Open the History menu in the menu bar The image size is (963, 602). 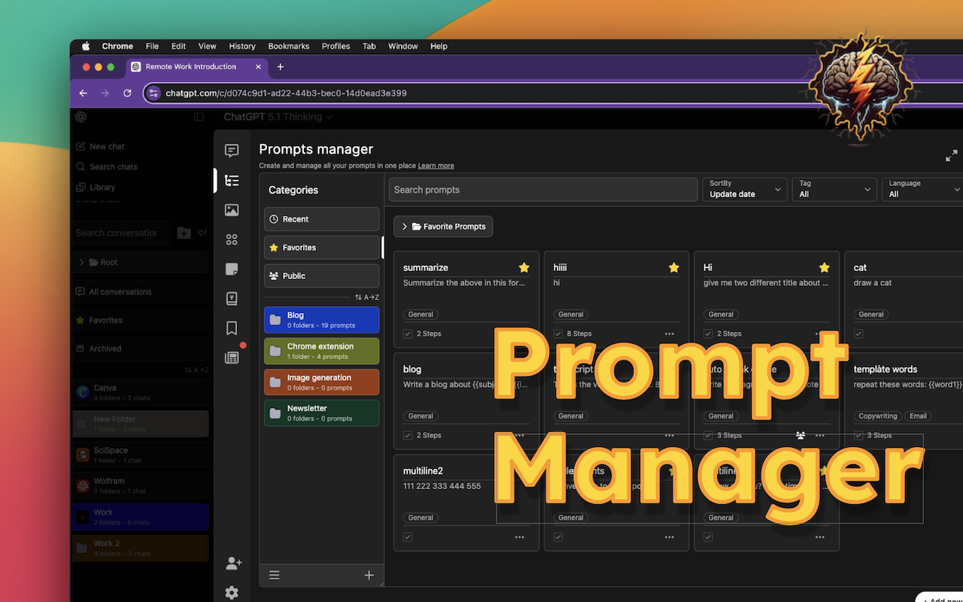click(242, 46)
